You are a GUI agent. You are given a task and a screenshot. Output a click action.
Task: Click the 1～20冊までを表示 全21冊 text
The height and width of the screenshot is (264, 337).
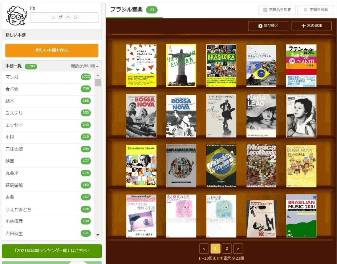[x=221, y=258]
